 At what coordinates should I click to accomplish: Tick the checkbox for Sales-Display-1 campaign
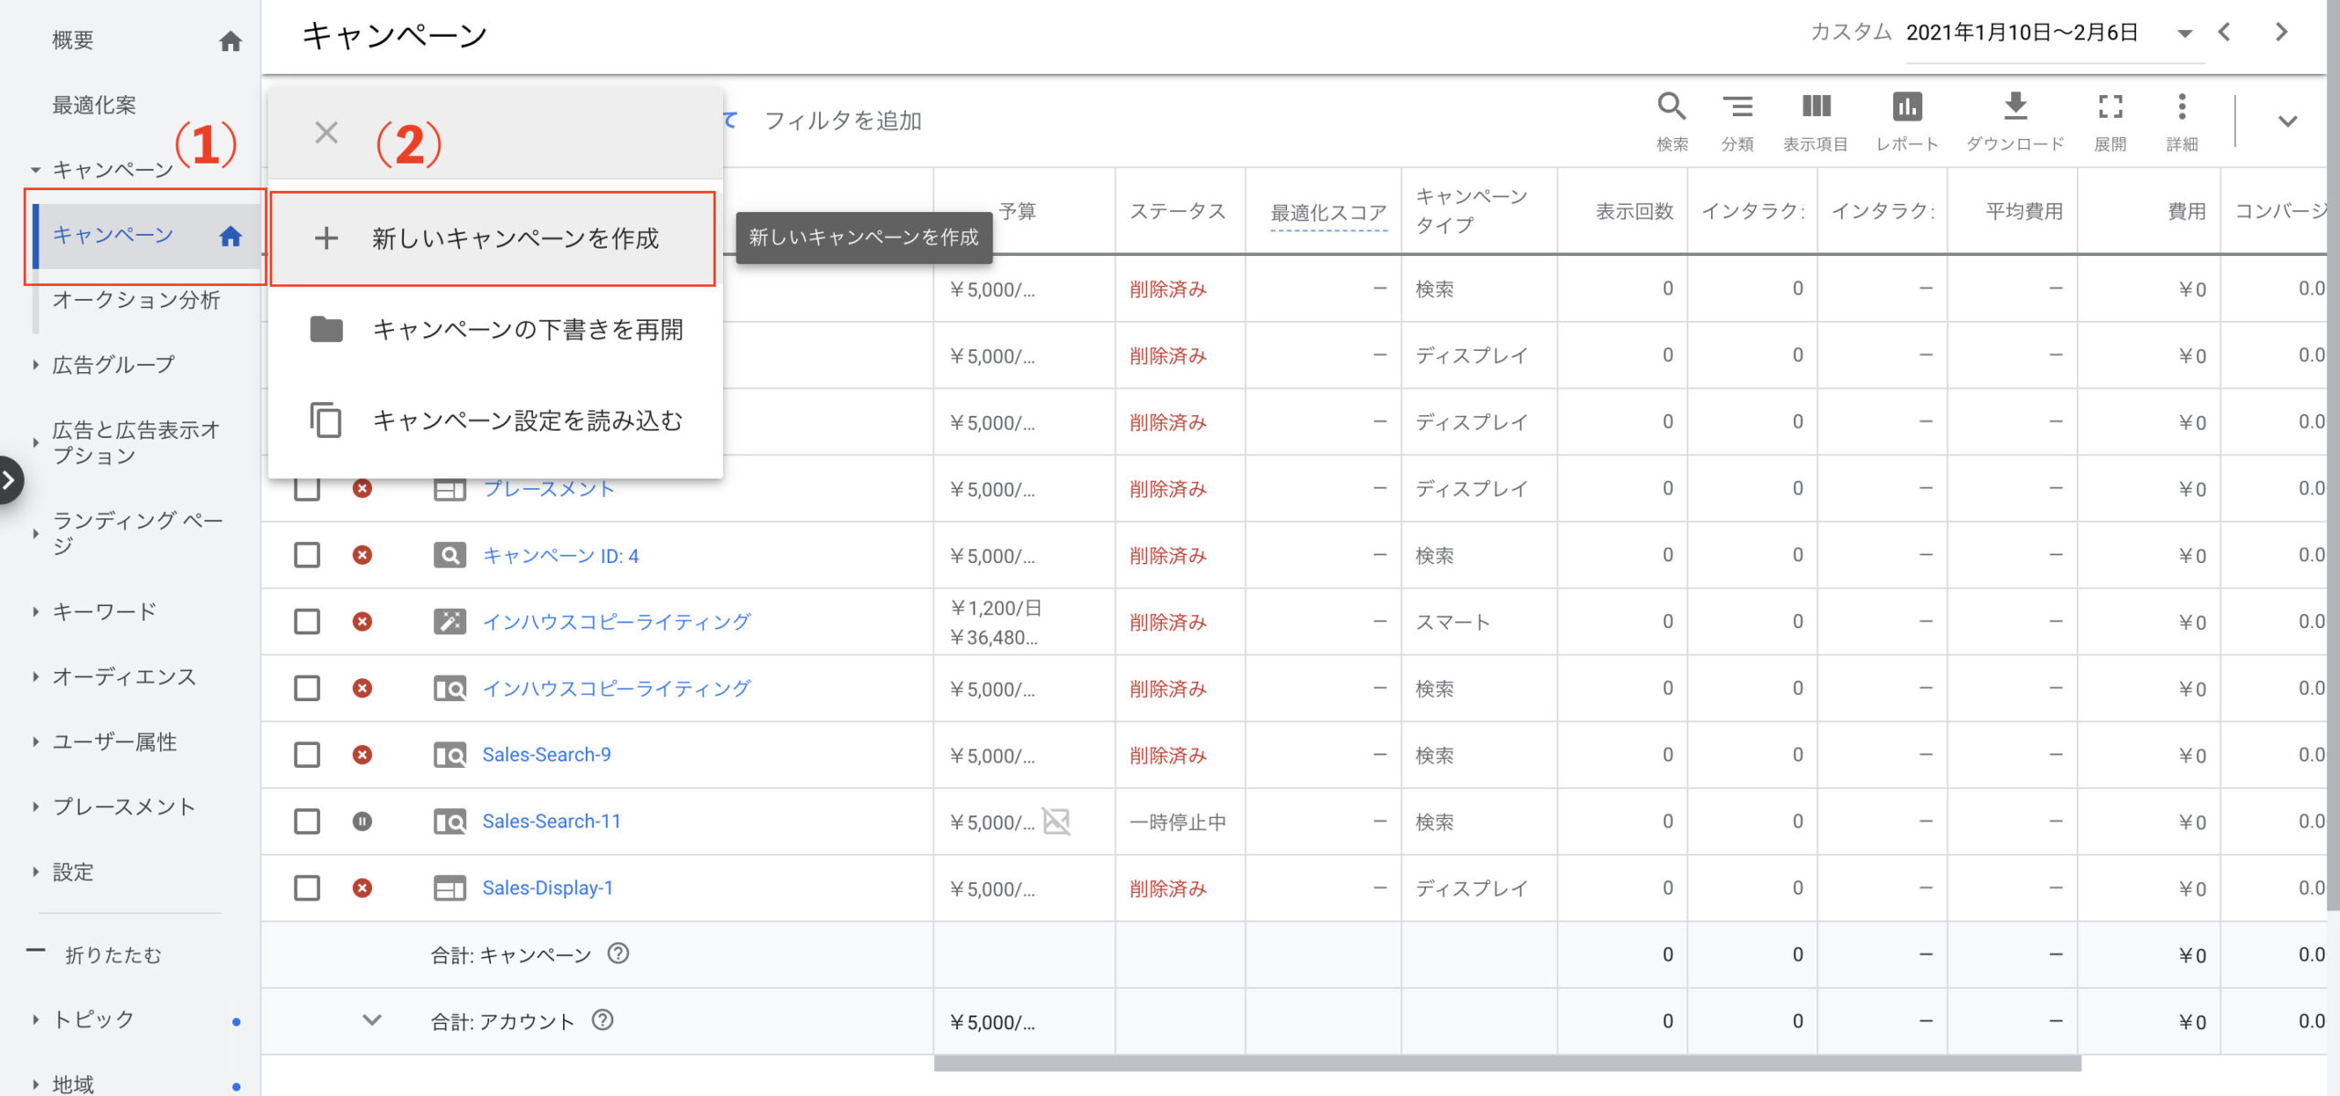(x=306, y=888)
